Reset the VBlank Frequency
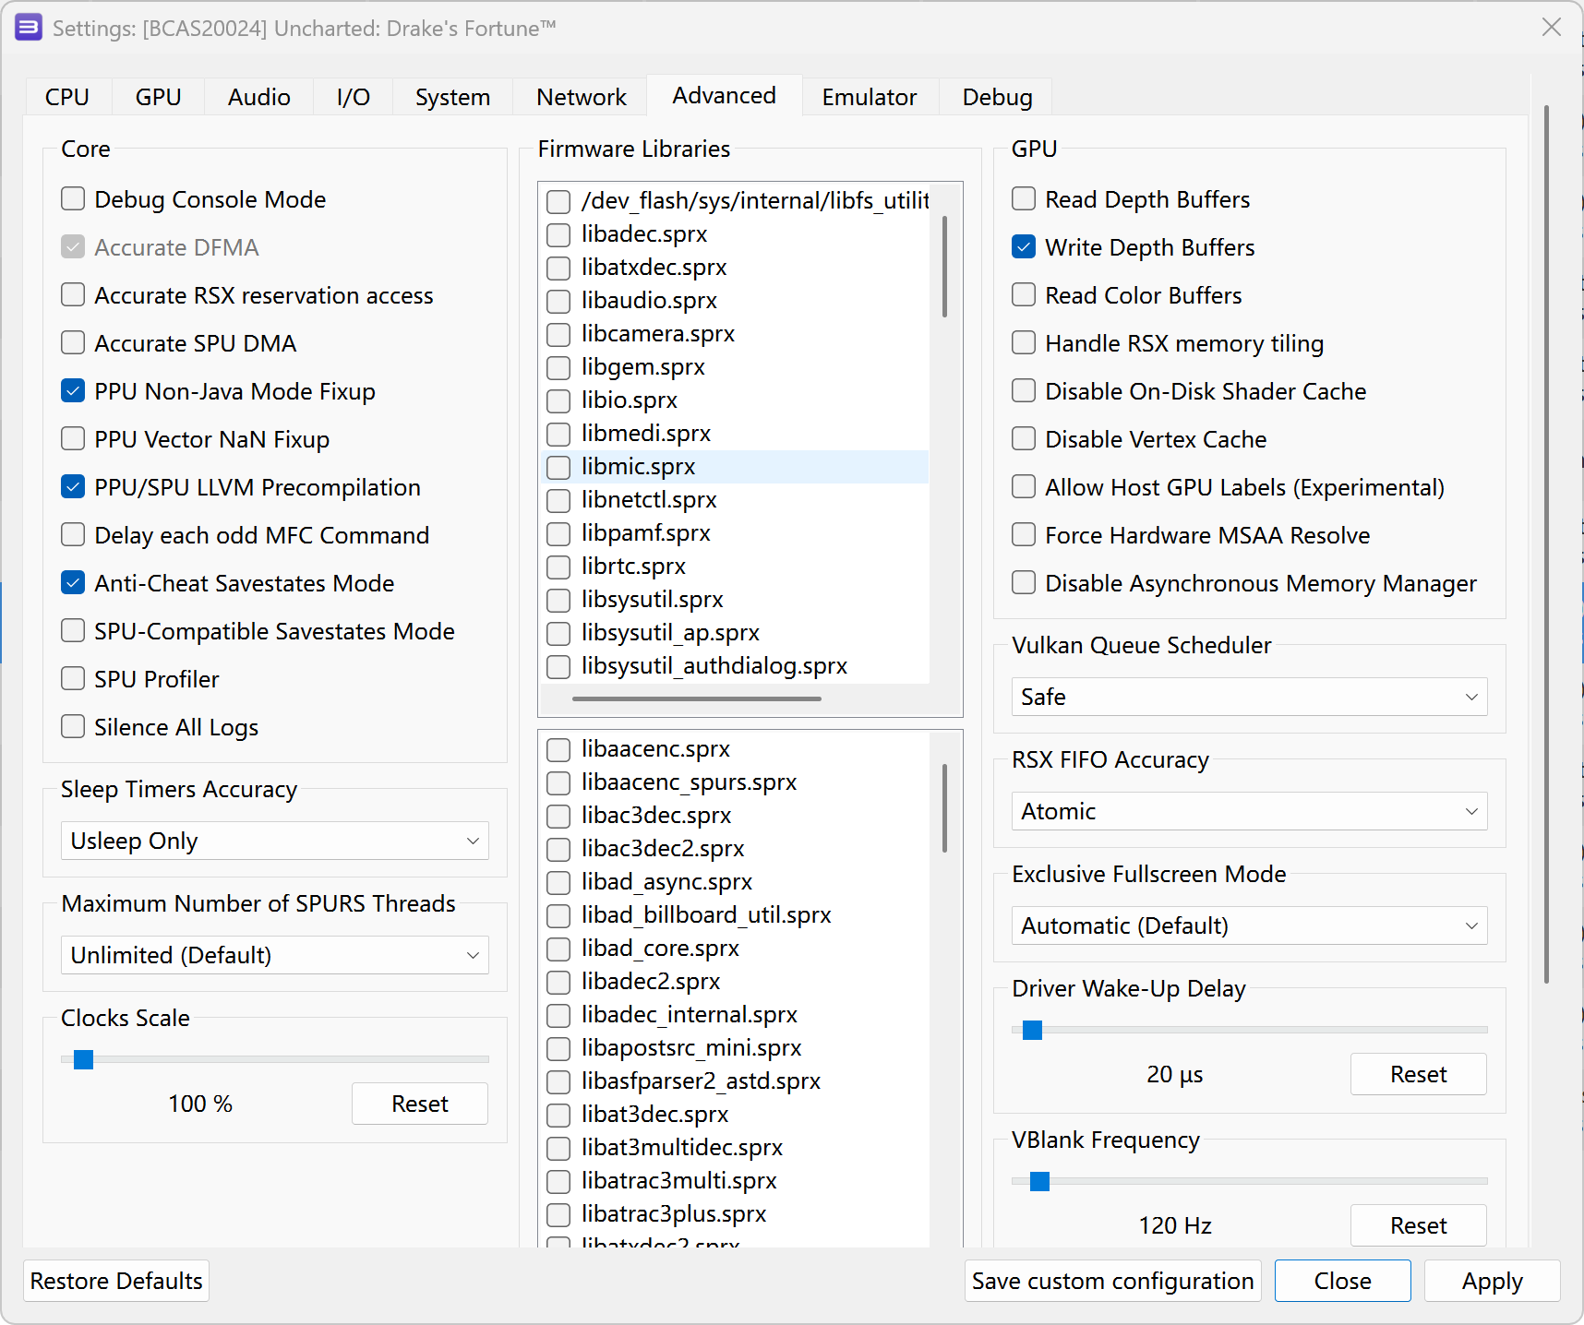The image size is (1584, 1325). (x=1419, y=1225)
